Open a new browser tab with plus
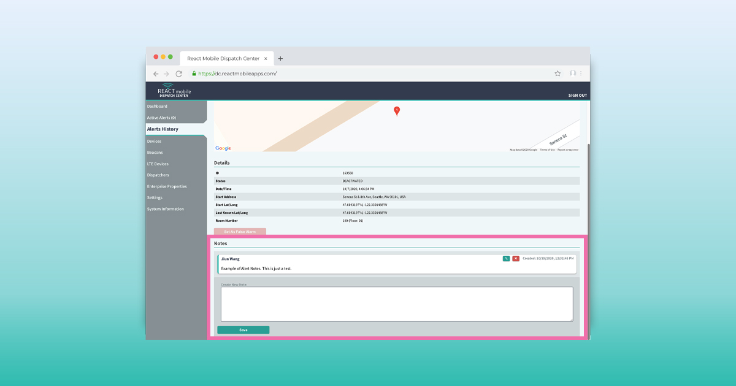The height and width of the screenshot is (386, 736). coord(281,59)
